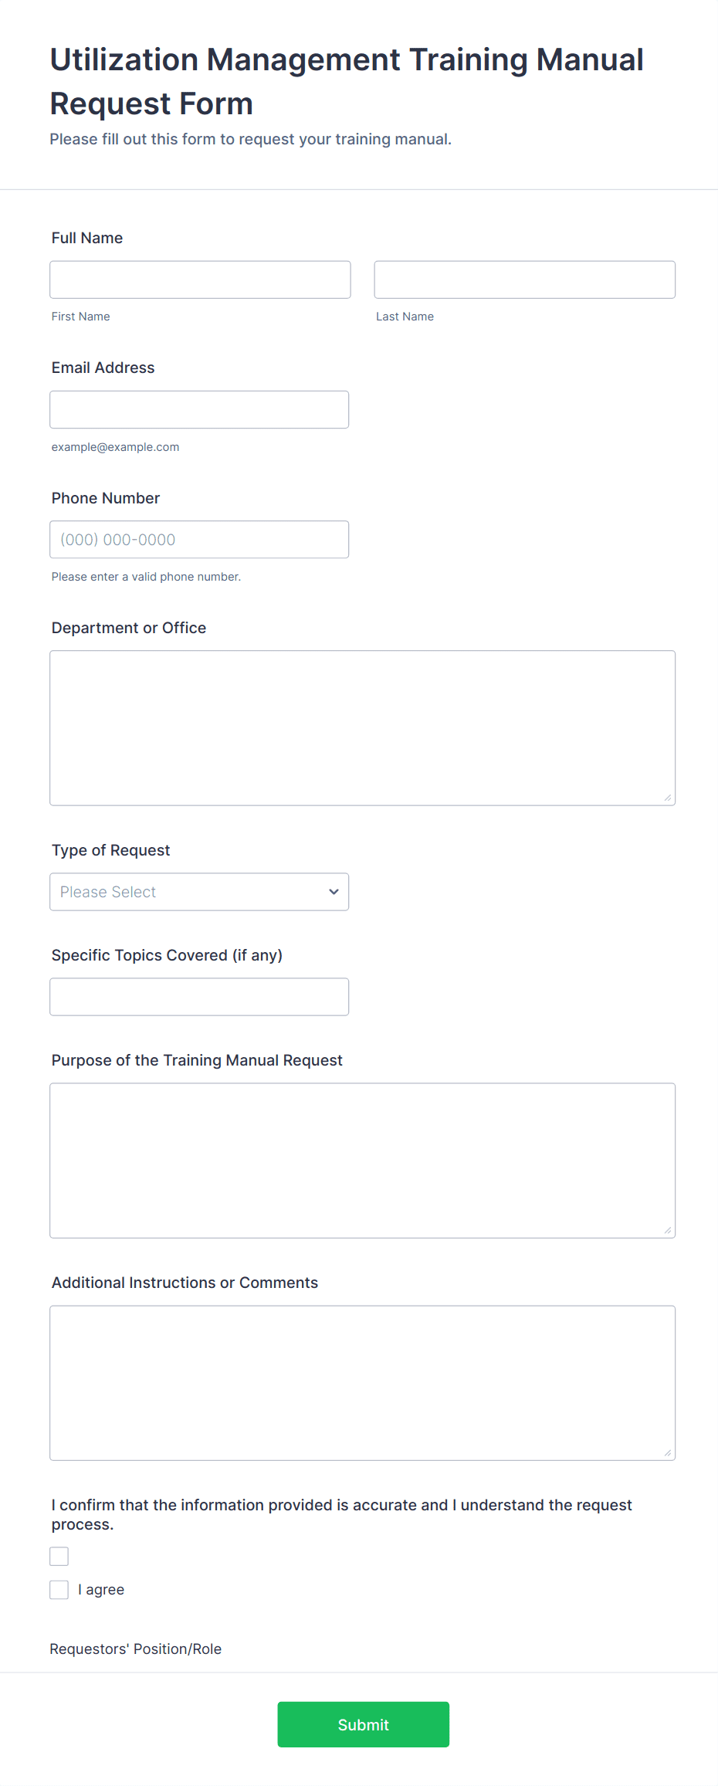
Task: Submit the training manual request form
Action: [363, 1723]
